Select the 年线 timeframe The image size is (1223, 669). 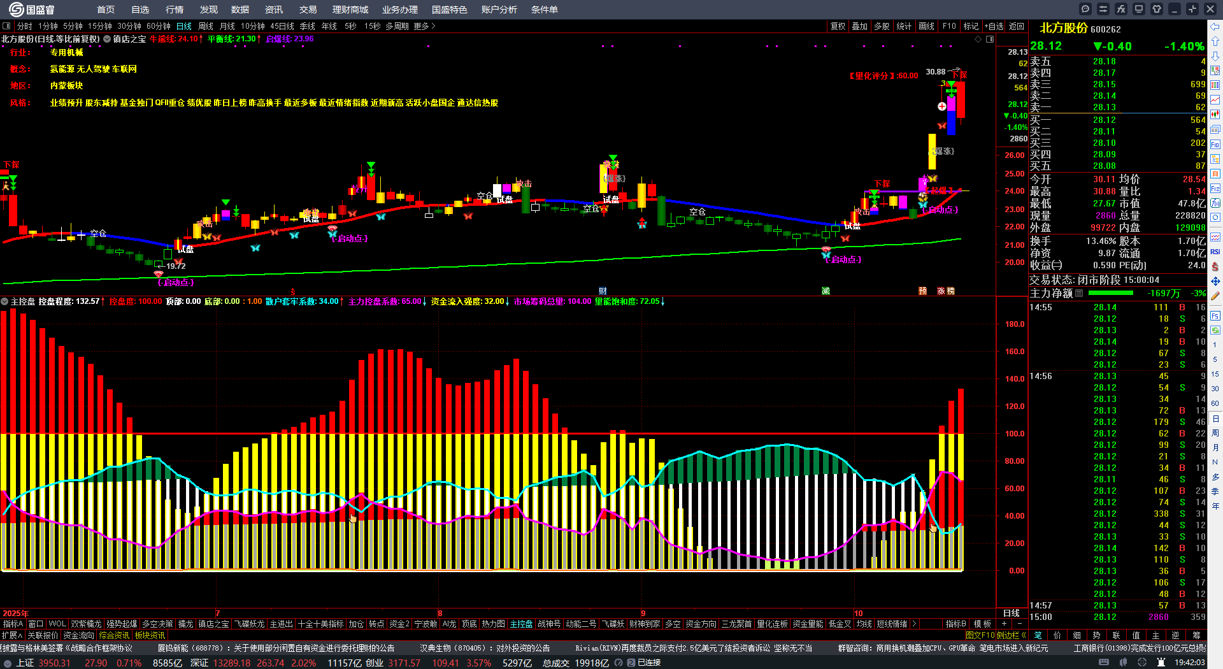329,26
